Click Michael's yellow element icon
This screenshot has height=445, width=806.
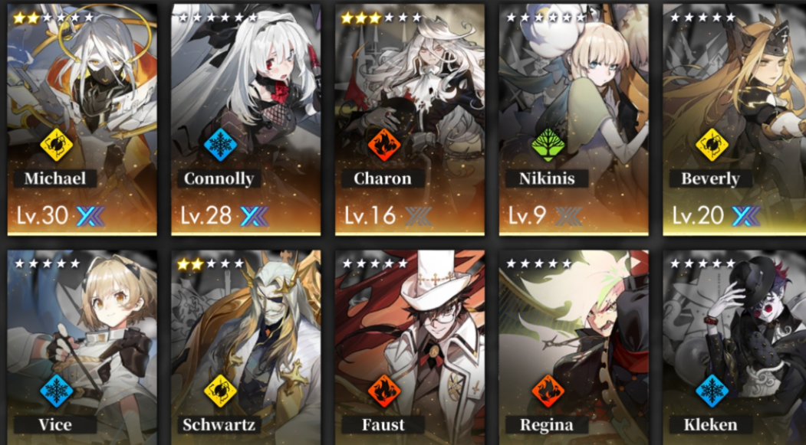point(56,146)
